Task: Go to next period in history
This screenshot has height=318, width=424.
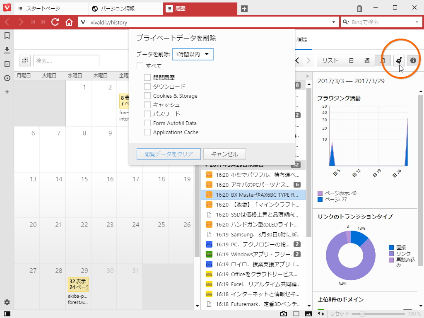Action: coord(308,60)
